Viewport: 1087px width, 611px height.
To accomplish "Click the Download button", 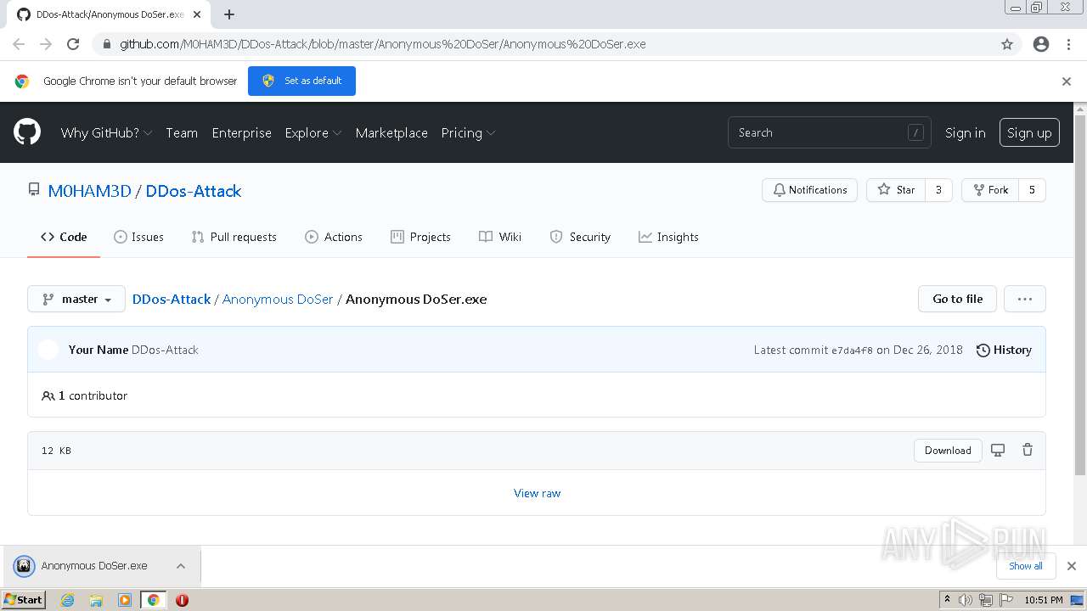I will click(x=948, y=451).
